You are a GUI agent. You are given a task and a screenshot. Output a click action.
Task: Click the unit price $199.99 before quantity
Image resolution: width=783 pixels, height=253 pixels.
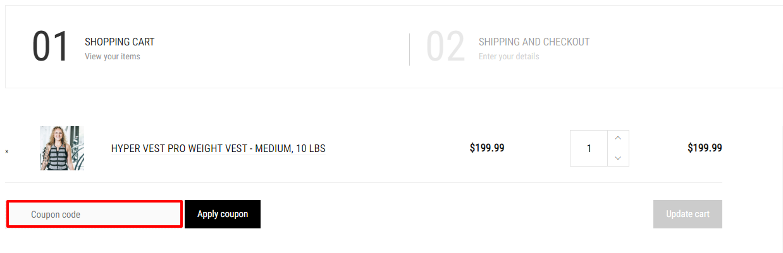[487, 148]
